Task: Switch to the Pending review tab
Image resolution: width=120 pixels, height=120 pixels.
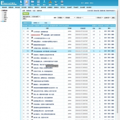Action: [x=36, y=23]
